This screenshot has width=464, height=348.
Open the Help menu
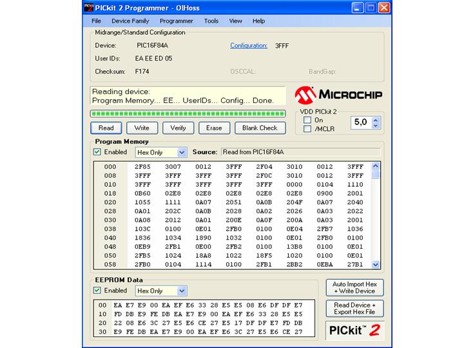coord(258,21)
